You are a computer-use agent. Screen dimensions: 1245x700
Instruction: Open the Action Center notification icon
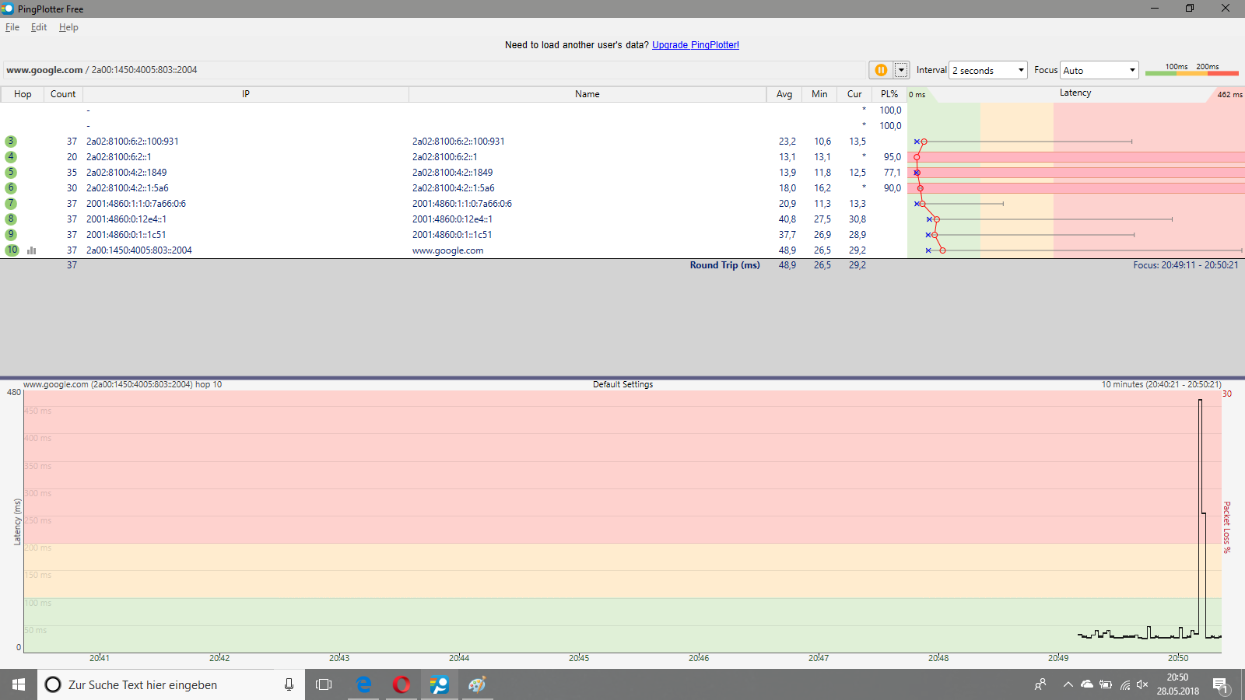1220,685
